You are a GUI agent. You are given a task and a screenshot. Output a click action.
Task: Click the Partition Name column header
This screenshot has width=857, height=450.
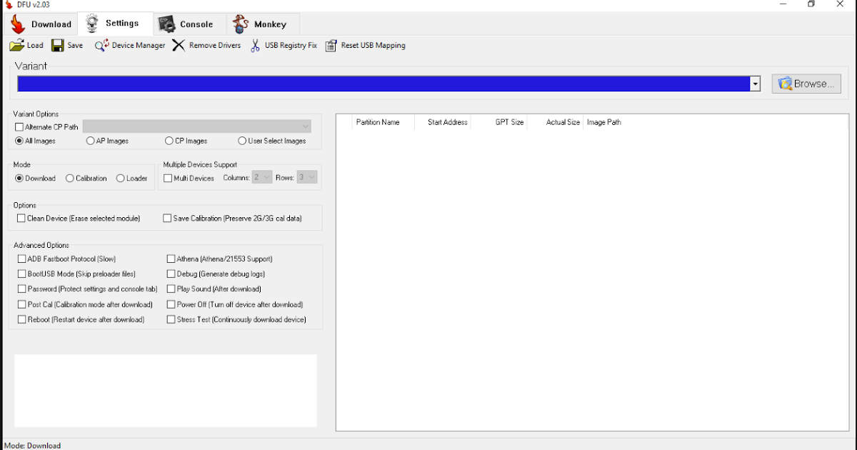[378, 121]
